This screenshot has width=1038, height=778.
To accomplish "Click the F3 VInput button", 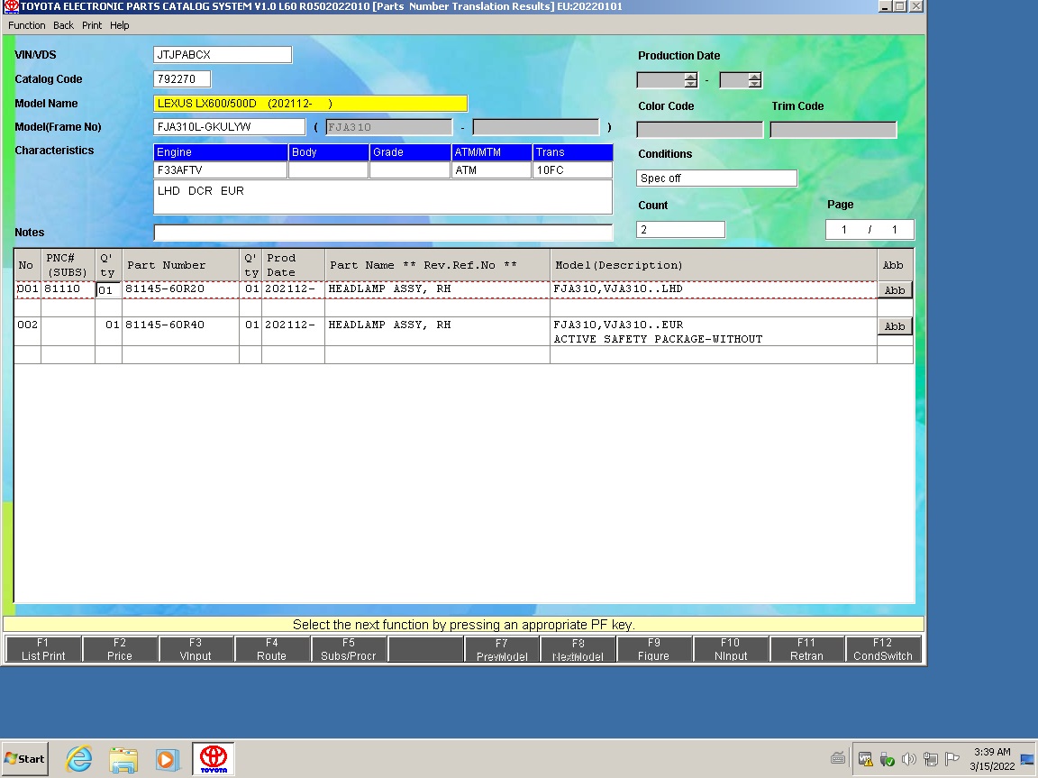I will click(x=196, y=649).
